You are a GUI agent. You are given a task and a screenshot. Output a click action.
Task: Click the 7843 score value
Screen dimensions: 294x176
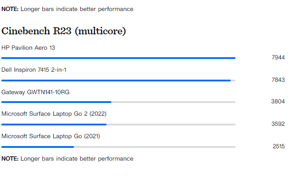[278, 80]
